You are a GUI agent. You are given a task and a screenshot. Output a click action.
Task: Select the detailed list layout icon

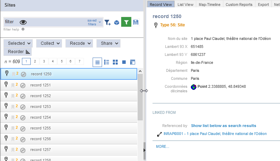[107, 62]
